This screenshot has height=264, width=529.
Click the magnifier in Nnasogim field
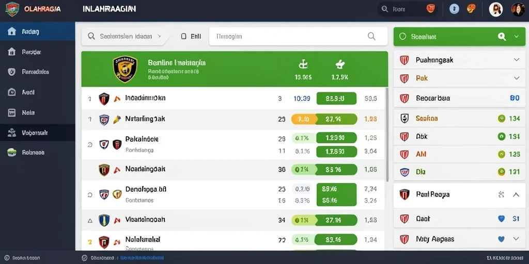click(371, 37)
